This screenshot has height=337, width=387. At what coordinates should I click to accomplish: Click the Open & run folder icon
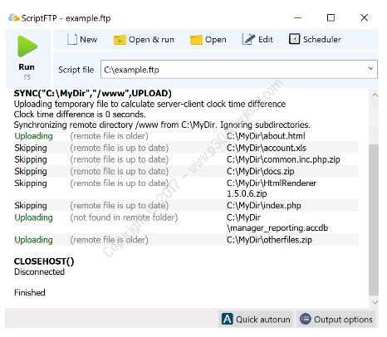coord(120,40)
